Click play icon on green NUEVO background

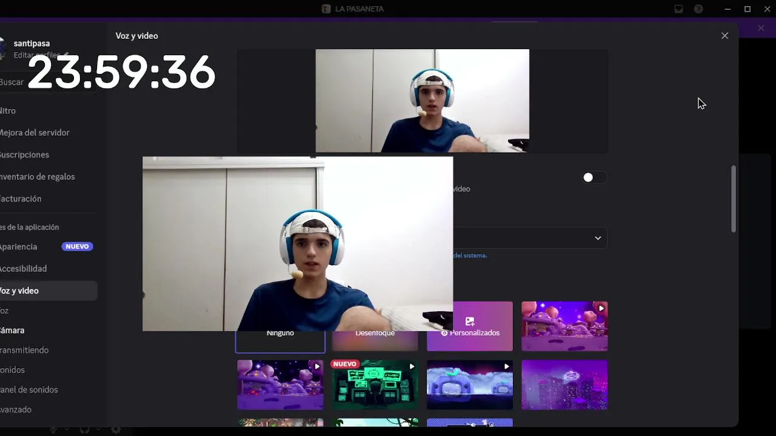(x=412, y=366)
